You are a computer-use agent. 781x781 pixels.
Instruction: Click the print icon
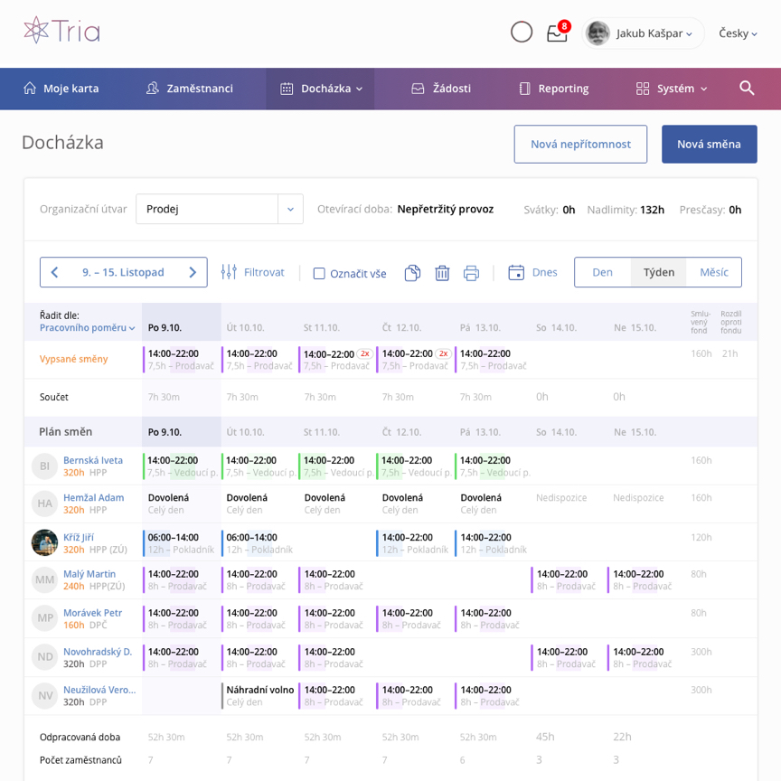tap(471, 273)
